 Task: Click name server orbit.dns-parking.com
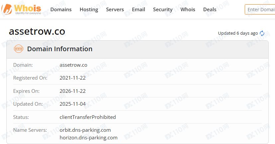(85, 130)
